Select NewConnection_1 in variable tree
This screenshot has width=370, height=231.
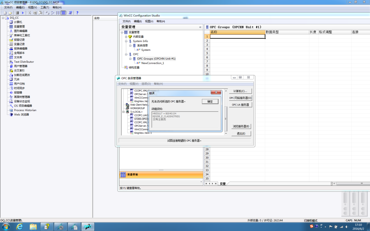pos(153,63)
